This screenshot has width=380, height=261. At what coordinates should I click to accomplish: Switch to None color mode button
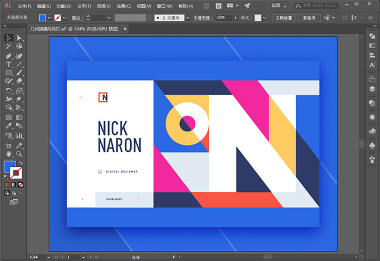point(22,185)
